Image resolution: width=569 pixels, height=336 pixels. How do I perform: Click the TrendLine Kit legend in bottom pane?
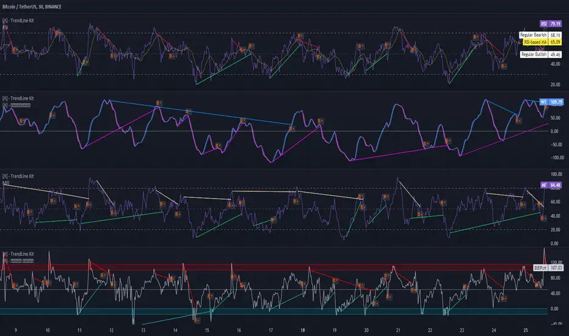[18, 254]
